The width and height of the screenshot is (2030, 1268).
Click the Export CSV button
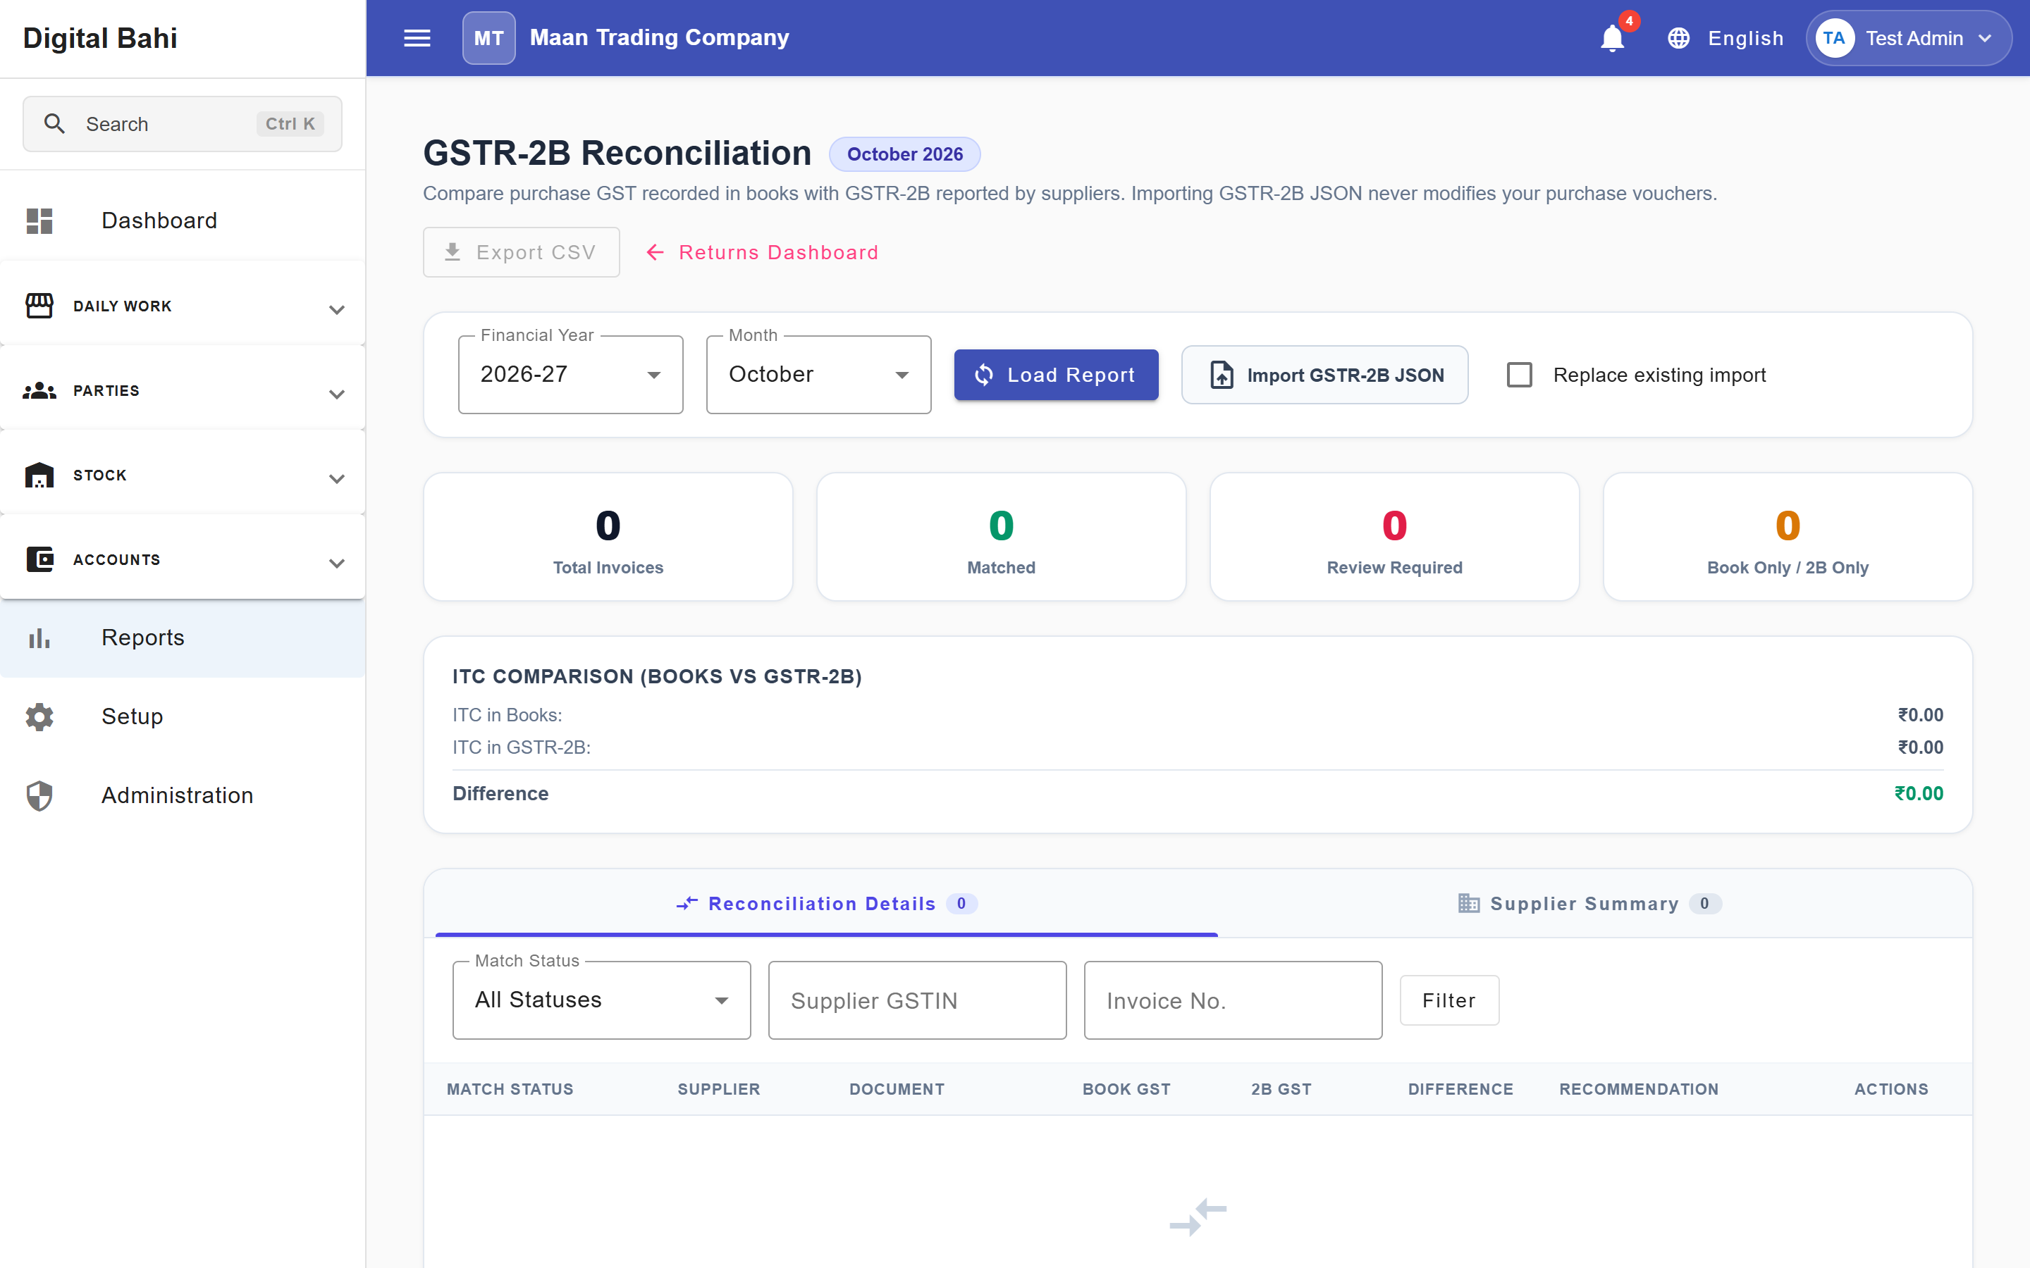[521, 252]
